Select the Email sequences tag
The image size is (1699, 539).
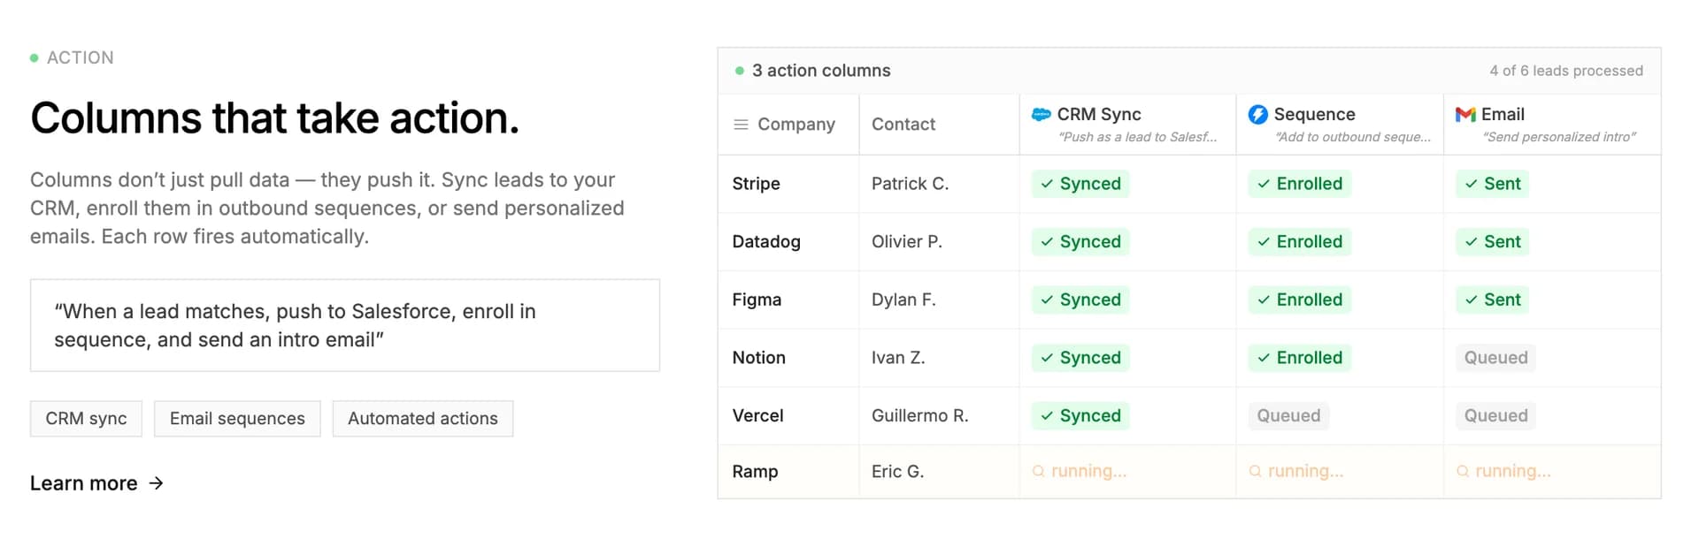[x=237, y=419]
